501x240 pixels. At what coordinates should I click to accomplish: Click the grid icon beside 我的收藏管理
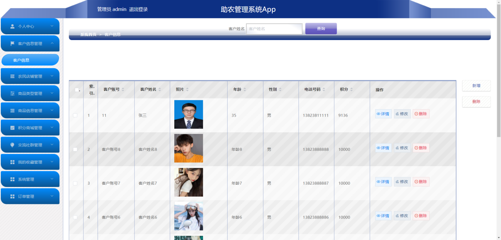(12, 162)
